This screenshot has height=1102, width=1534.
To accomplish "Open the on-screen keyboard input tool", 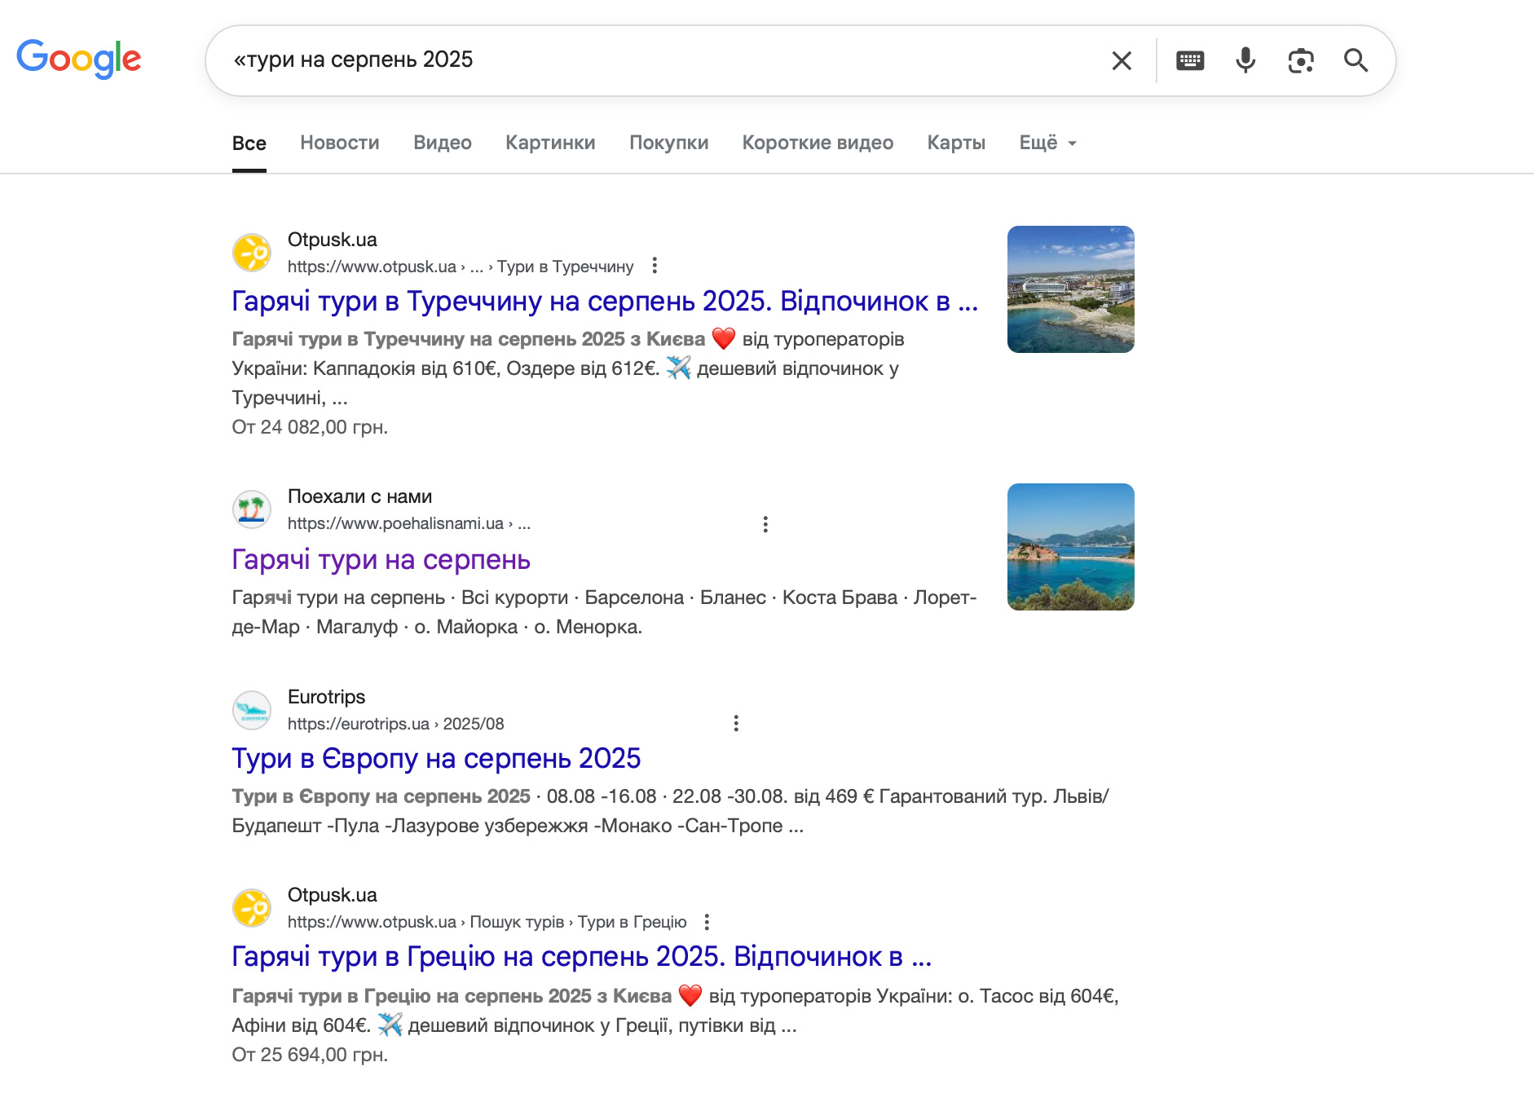I will coord(1190,60).
